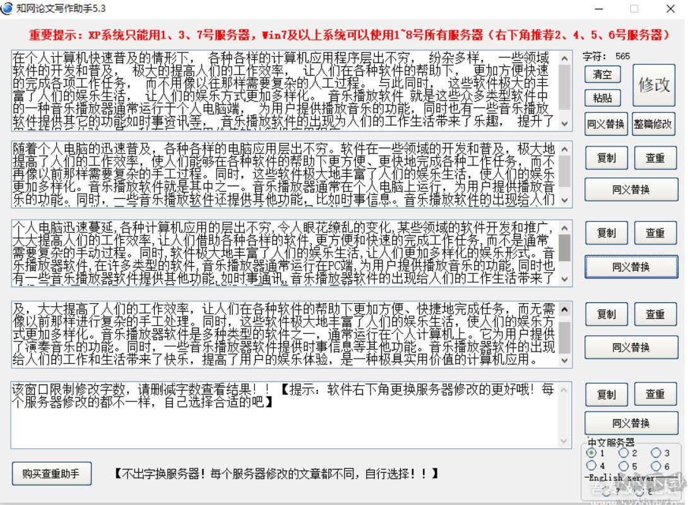Image resolution: width=688 pixels, height=505 pixels.
Task: Click 复制 next to the third paragraph
Action: point(606,233)
